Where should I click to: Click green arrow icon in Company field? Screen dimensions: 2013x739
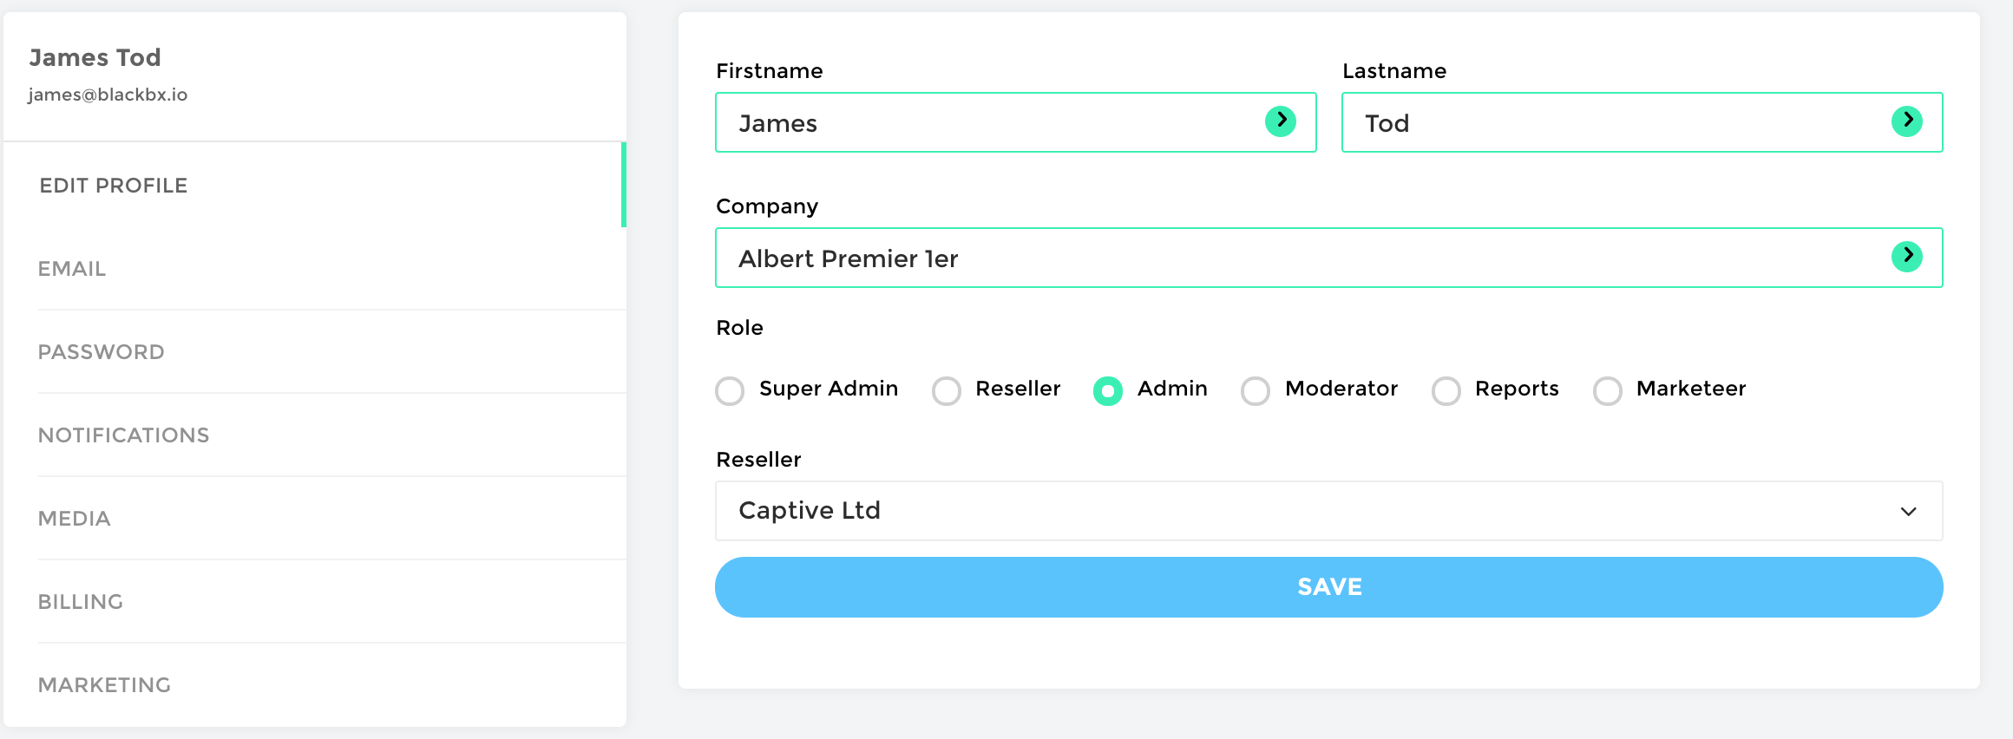(x=1906, y=257)
